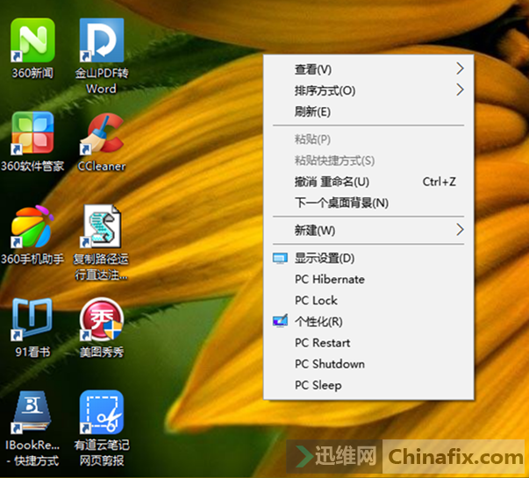Open 金山PDF转Word desktop shortcut

pos(101,41)
